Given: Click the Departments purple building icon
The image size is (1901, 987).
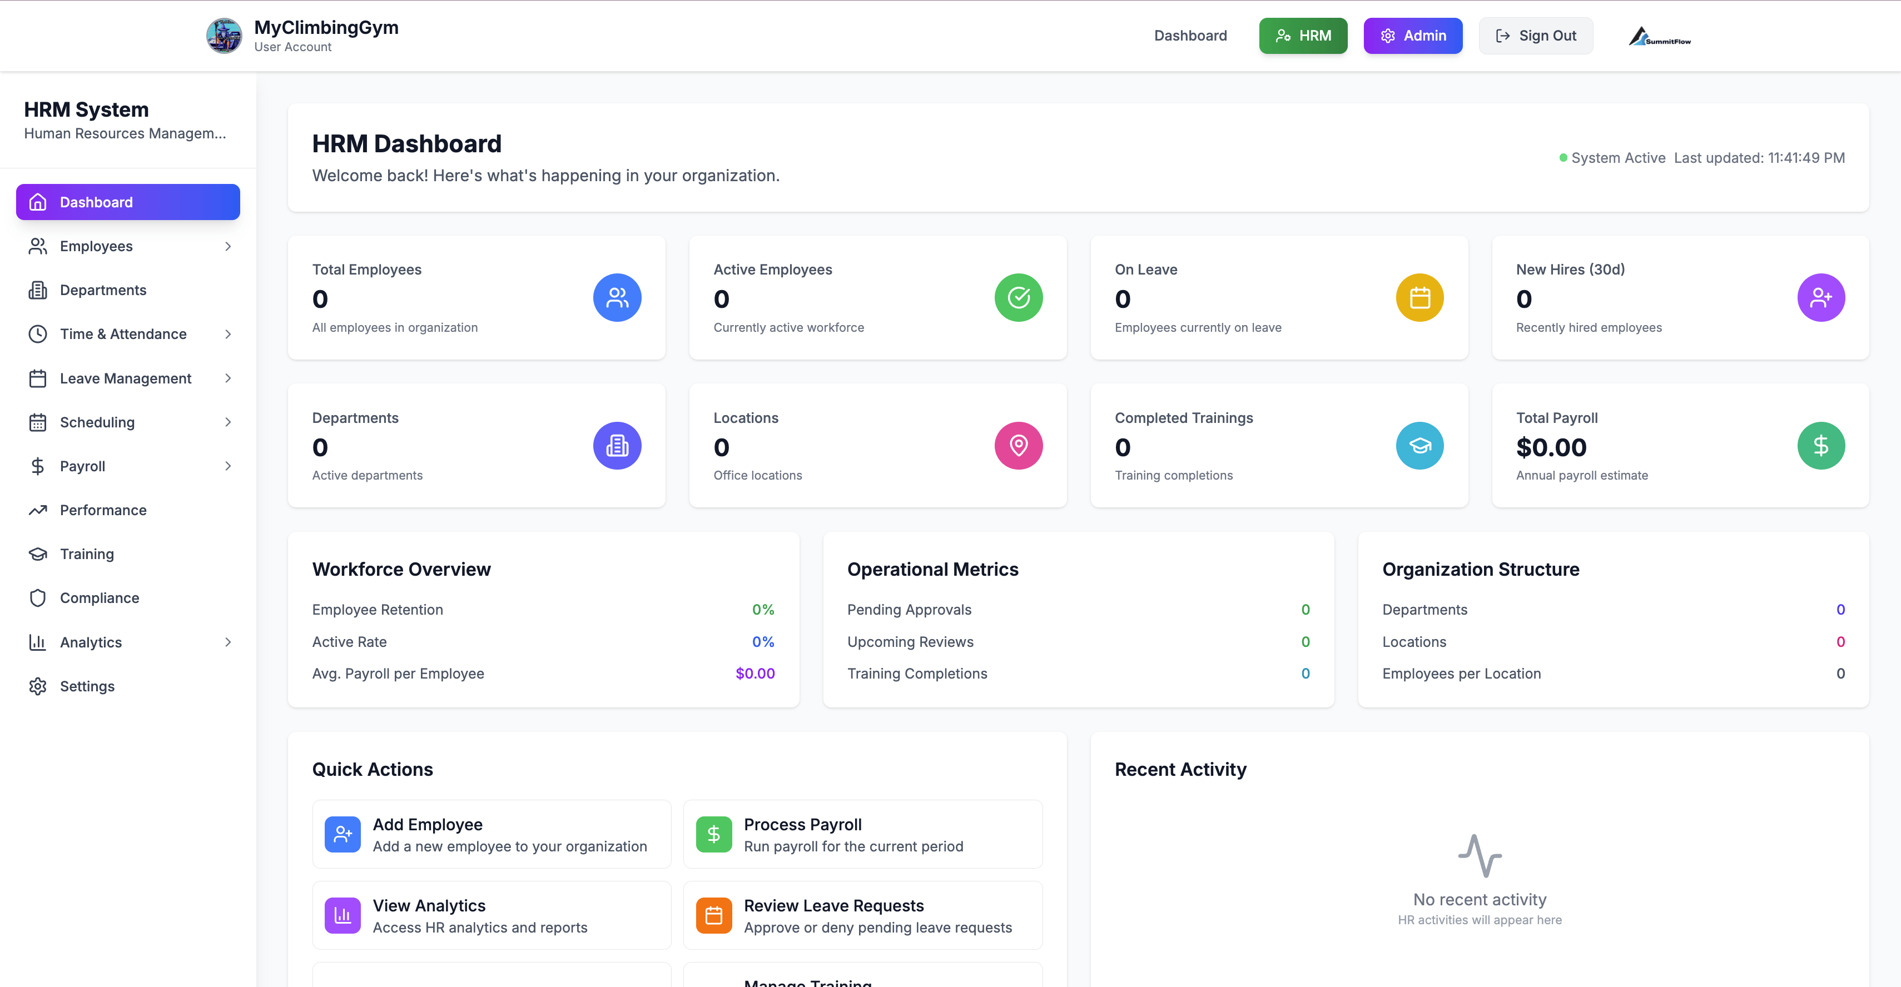Looking at the screenshot, I should coord(617,446).
